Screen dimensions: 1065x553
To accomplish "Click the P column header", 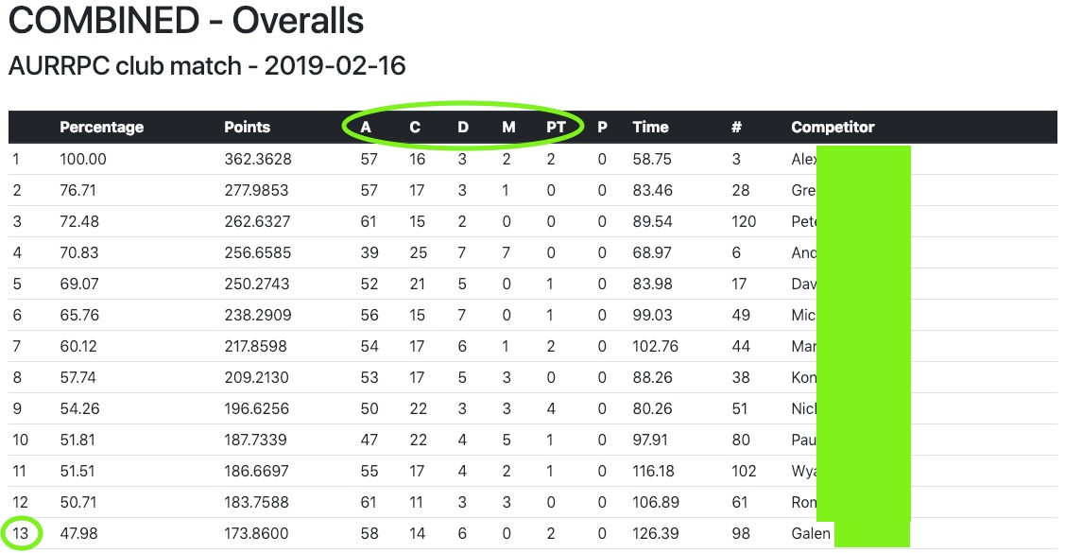I will [602, 128].
